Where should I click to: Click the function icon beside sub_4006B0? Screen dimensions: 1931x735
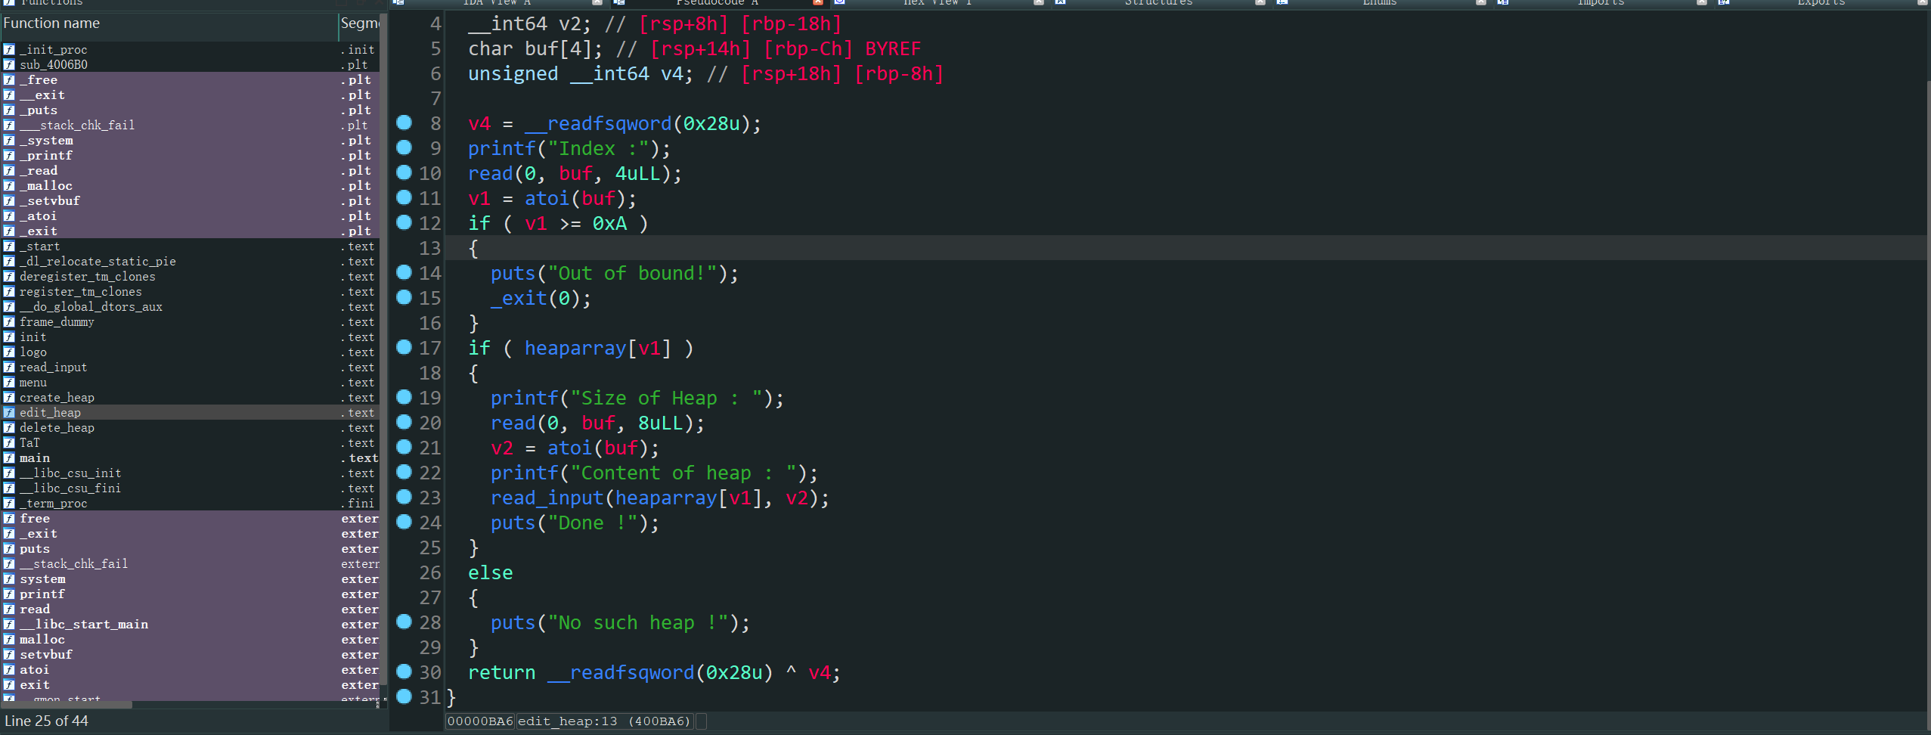(9, 65)
